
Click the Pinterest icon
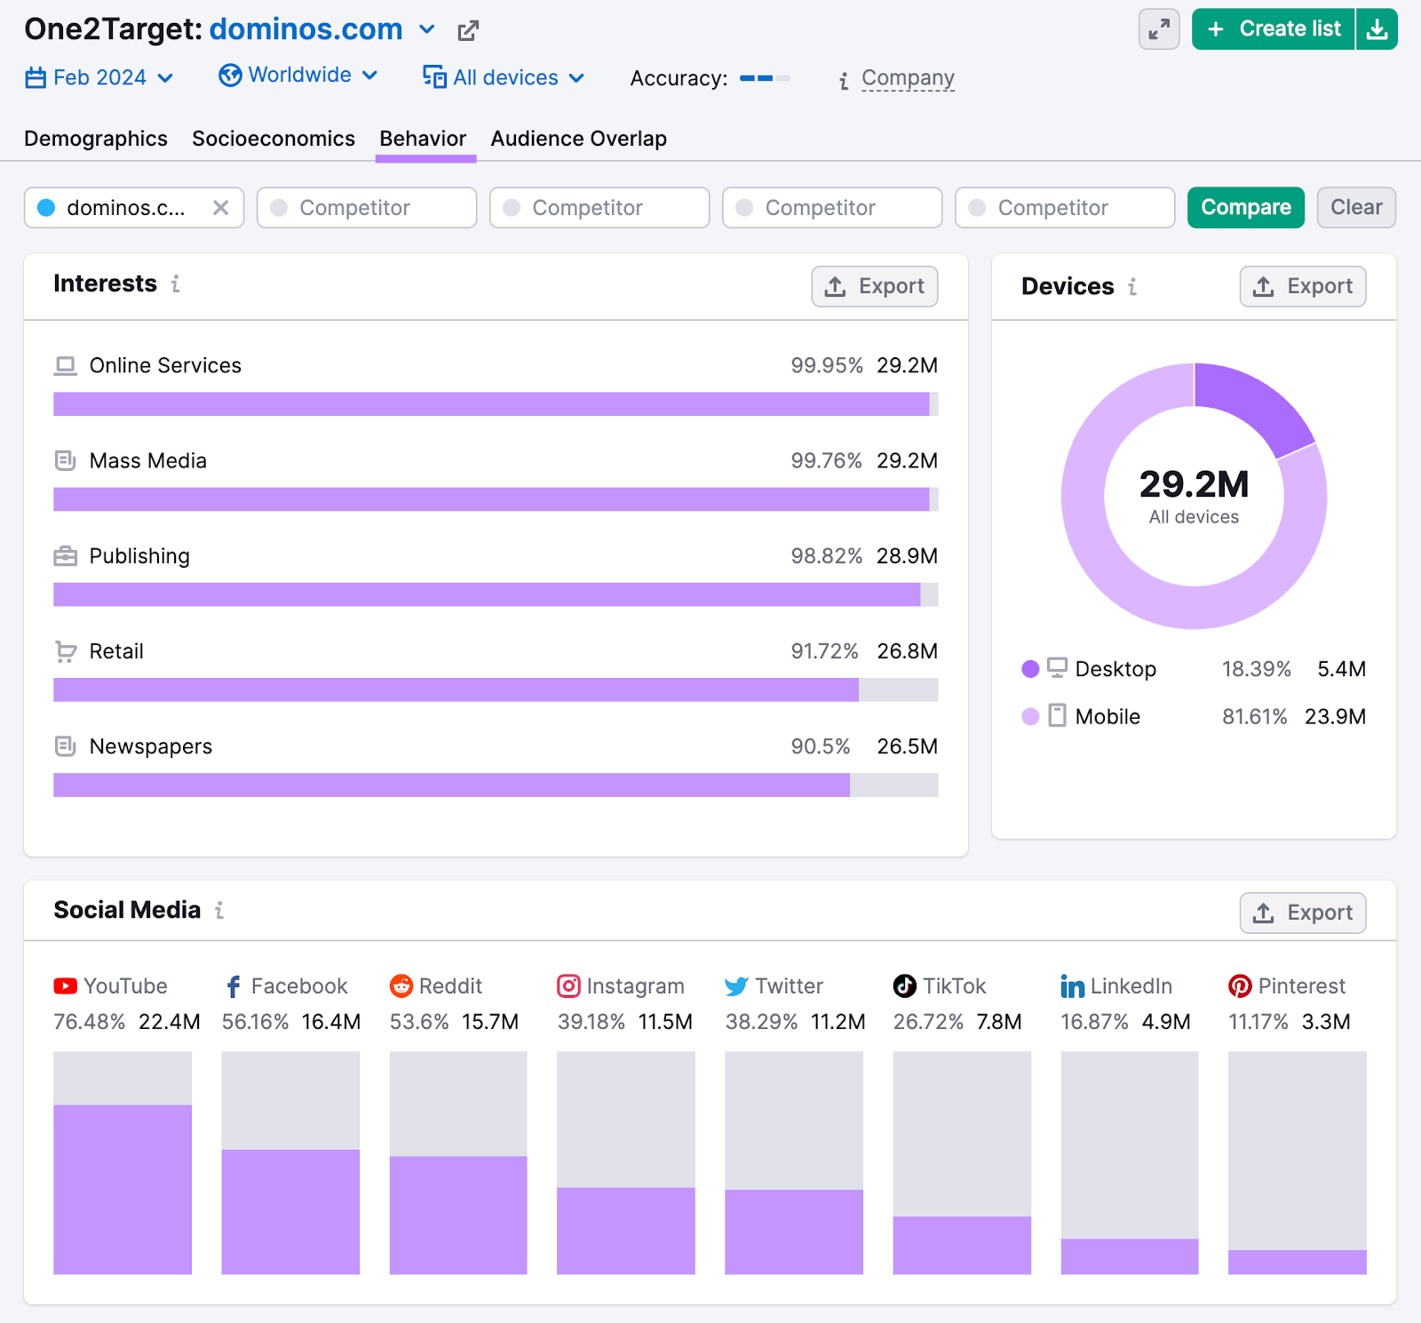pyautogui.click(x=1240, y=986)
